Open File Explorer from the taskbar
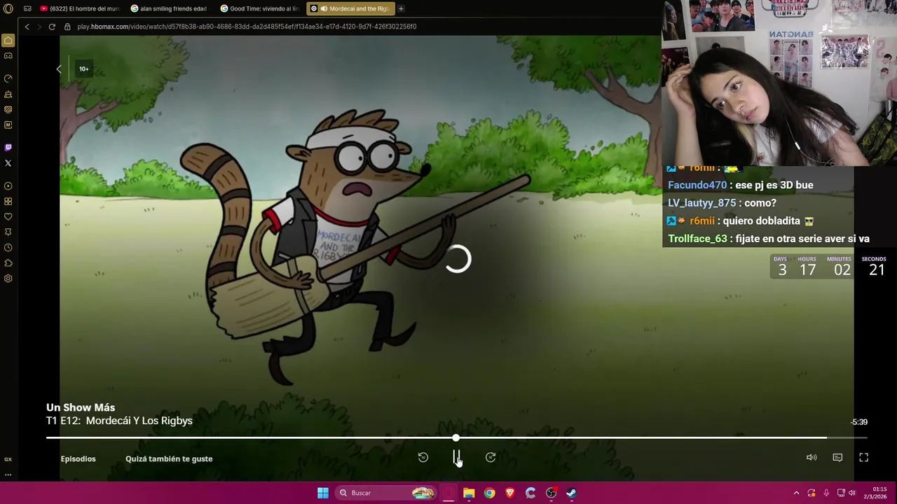 [469, 493]
